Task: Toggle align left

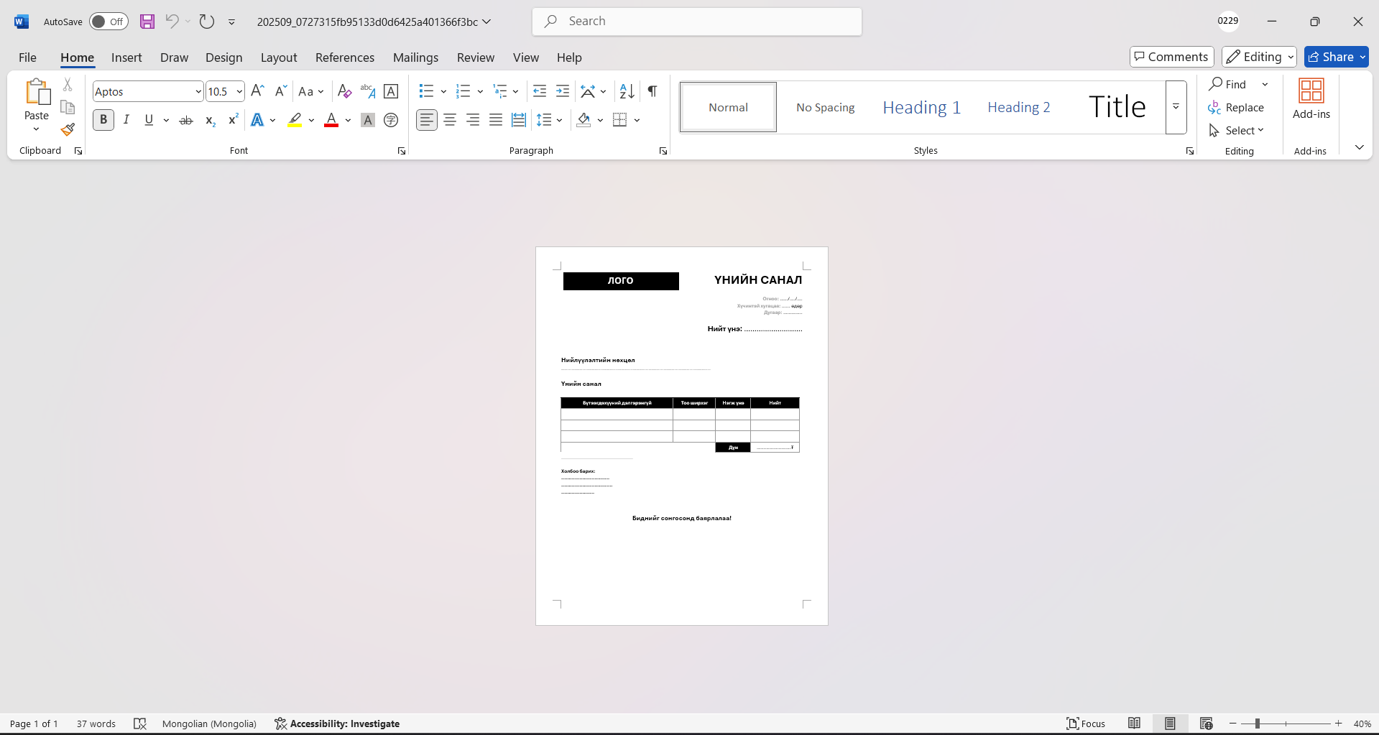Action: tap(427, 120)
